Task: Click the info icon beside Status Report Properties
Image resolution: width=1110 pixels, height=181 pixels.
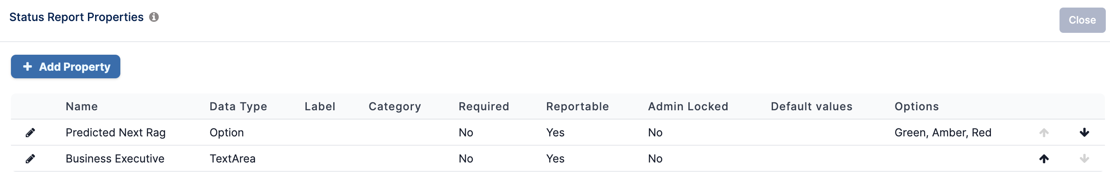Action: (x=154, y=17)
